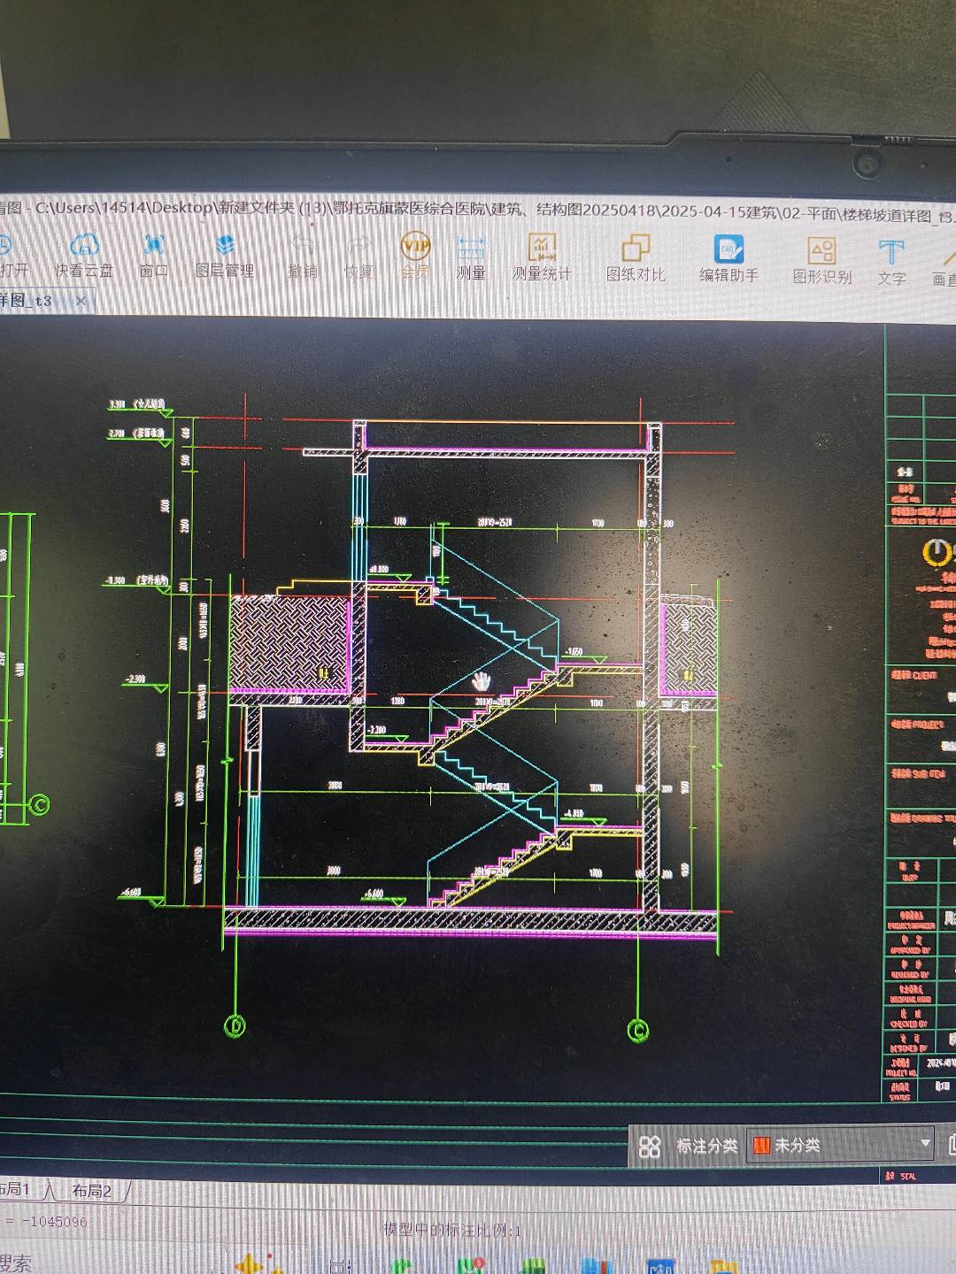Click the -1045096 coordinate readout
This screenshot has width=956, height=1274.
point(53,1222)
